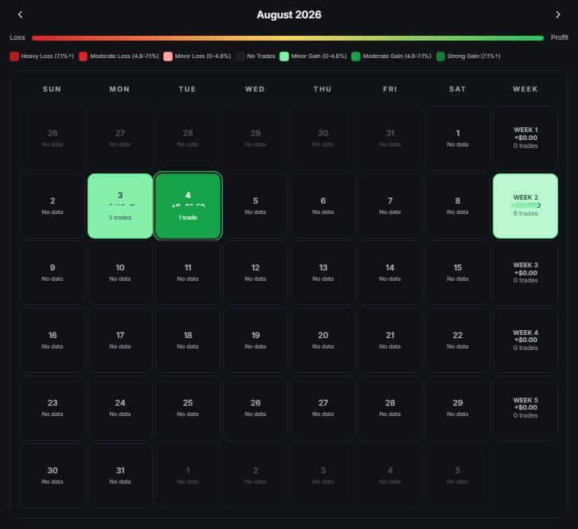
Task: Select the August 18 day cell
Action: 188,340
